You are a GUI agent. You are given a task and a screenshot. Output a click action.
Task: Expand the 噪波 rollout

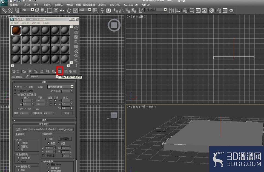pyautogui.click(x=44, y=120)
